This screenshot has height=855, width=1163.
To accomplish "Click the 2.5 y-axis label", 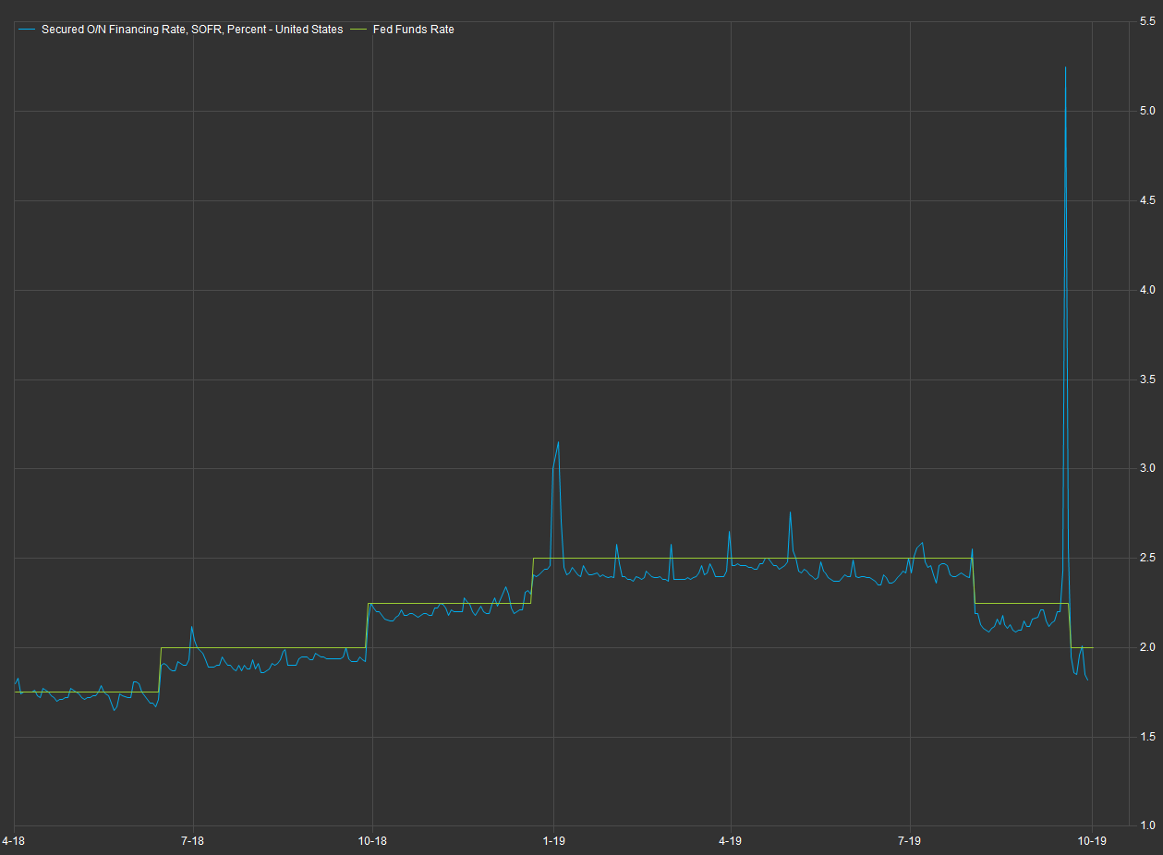I will click(1147, 558).
